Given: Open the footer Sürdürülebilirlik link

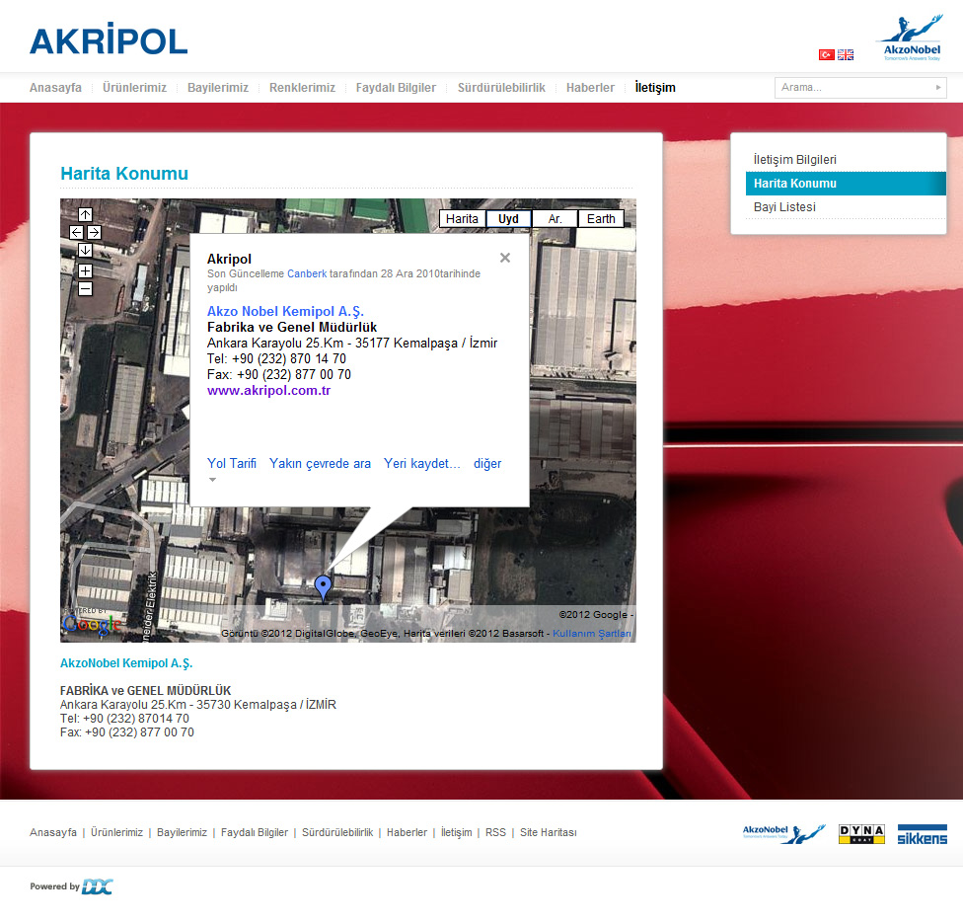Looking at the screenshot, I should [337, 832].
